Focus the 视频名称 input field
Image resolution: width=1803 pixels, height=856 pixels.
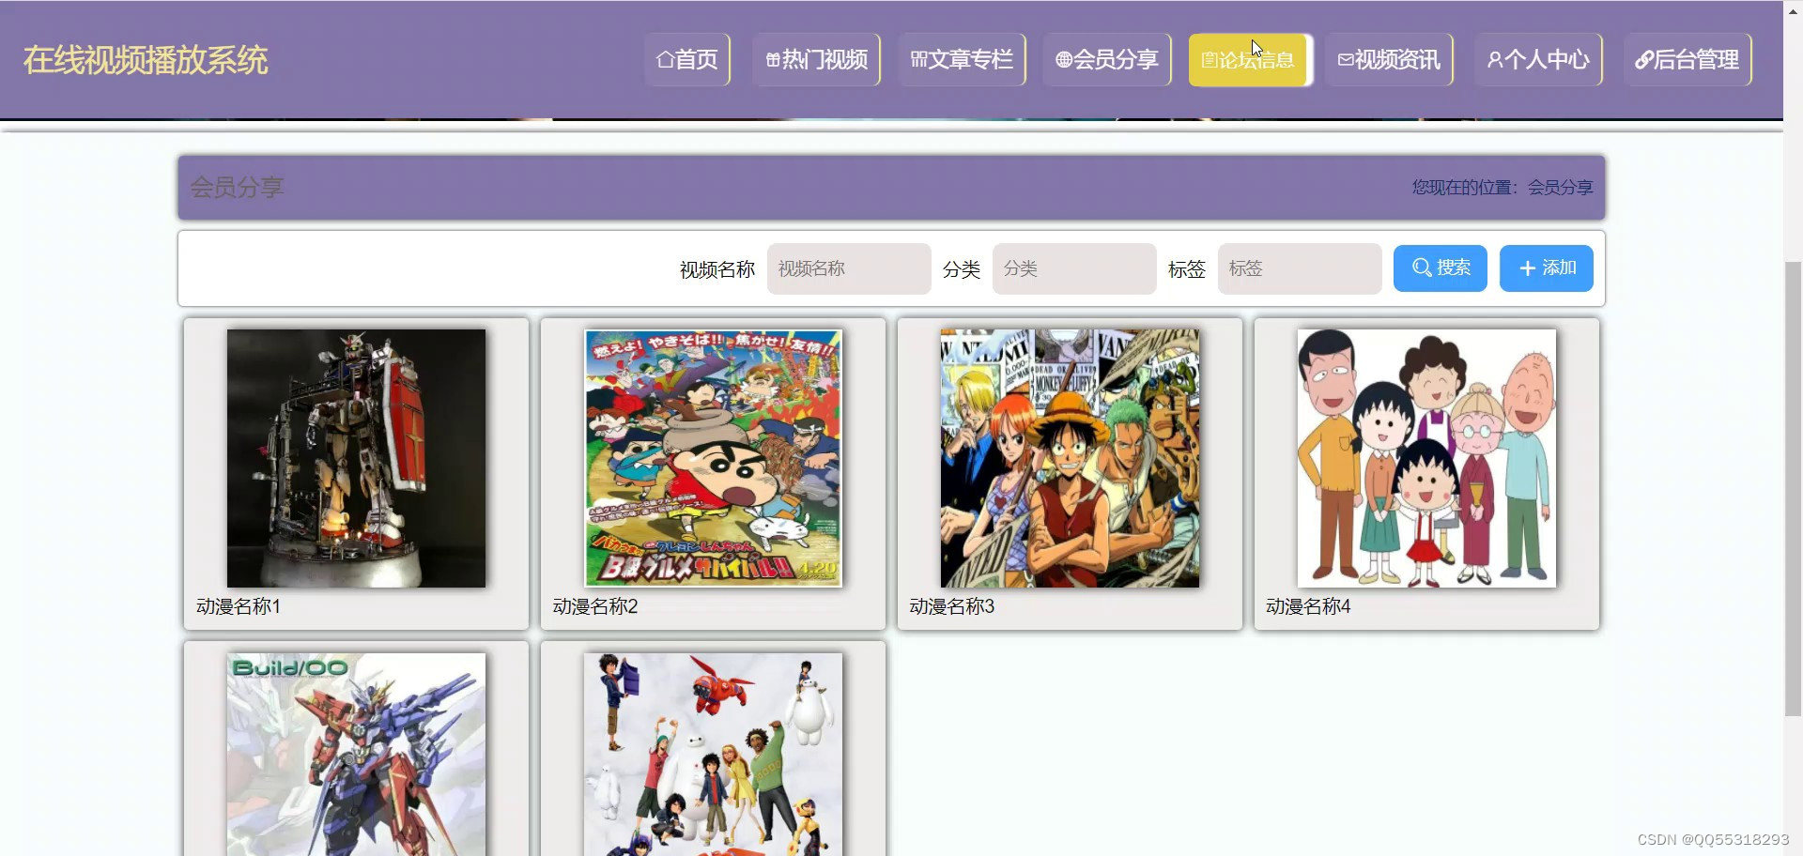[849, 268]
